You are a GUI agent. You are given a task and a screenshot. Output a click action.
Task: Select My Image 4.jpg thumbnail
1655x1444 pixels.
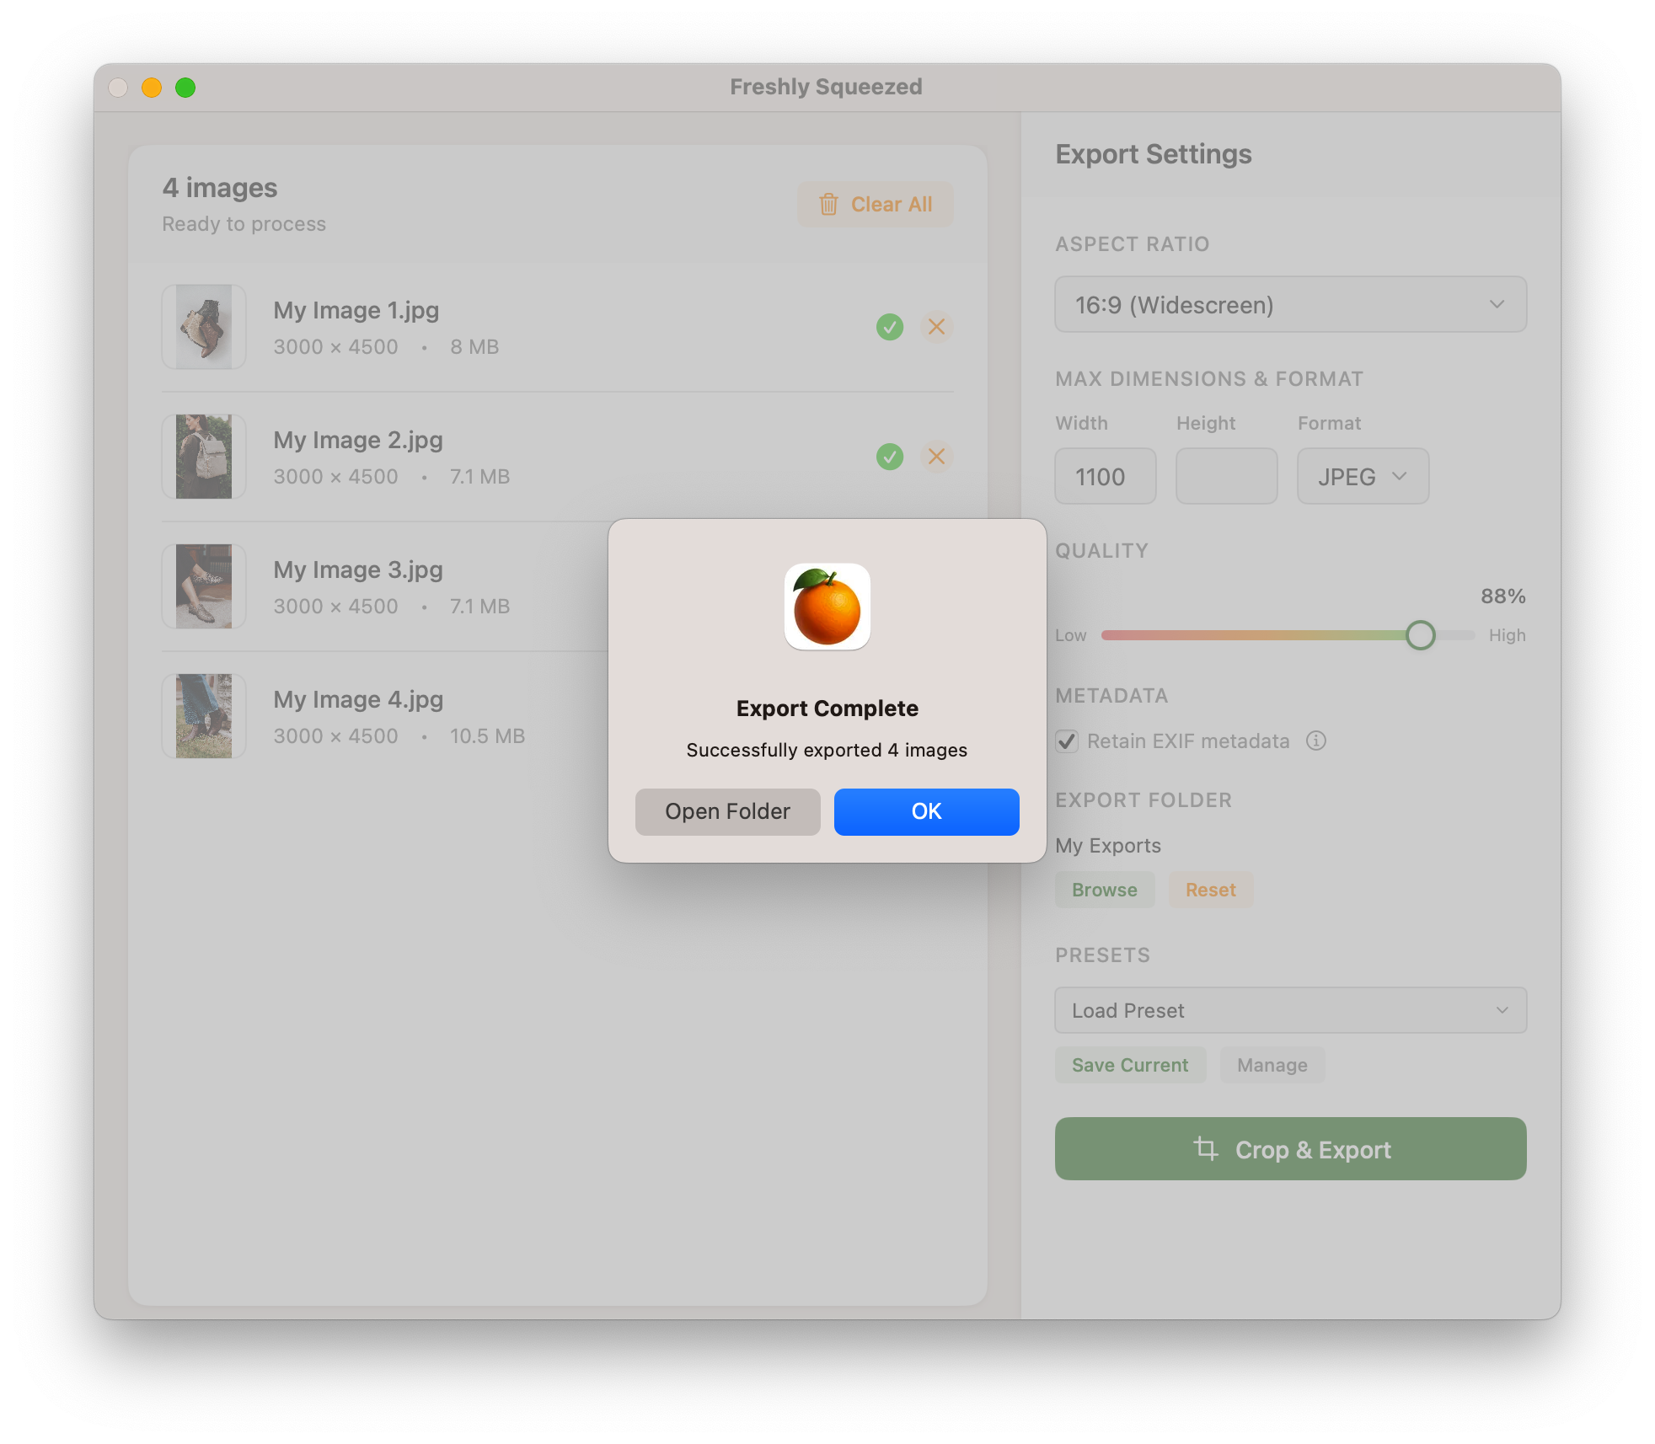coord(204,716)
